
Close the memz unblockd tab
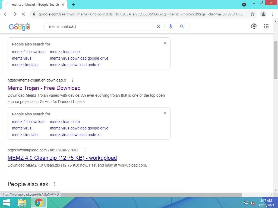[x=63, y=5]
